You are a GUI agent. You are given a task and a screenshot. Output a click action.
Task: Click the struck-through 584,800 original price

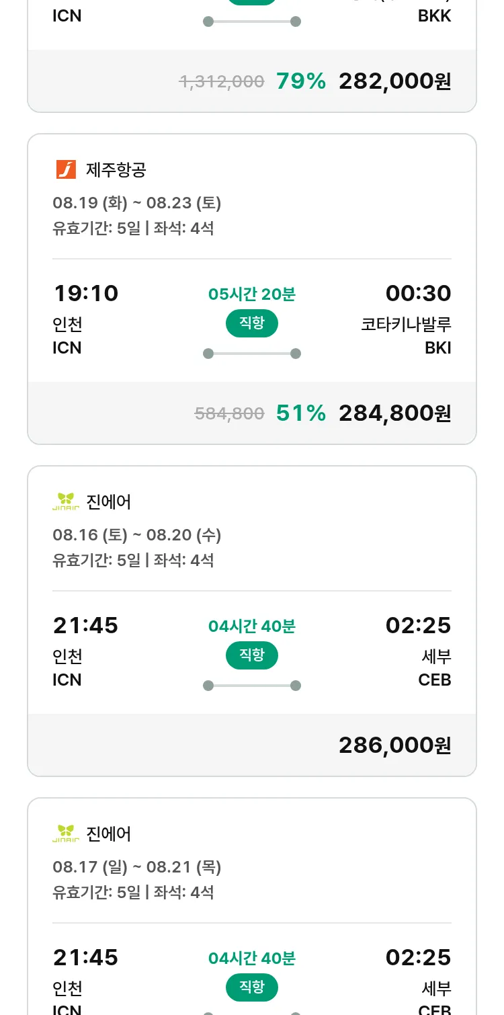(229, 413)
